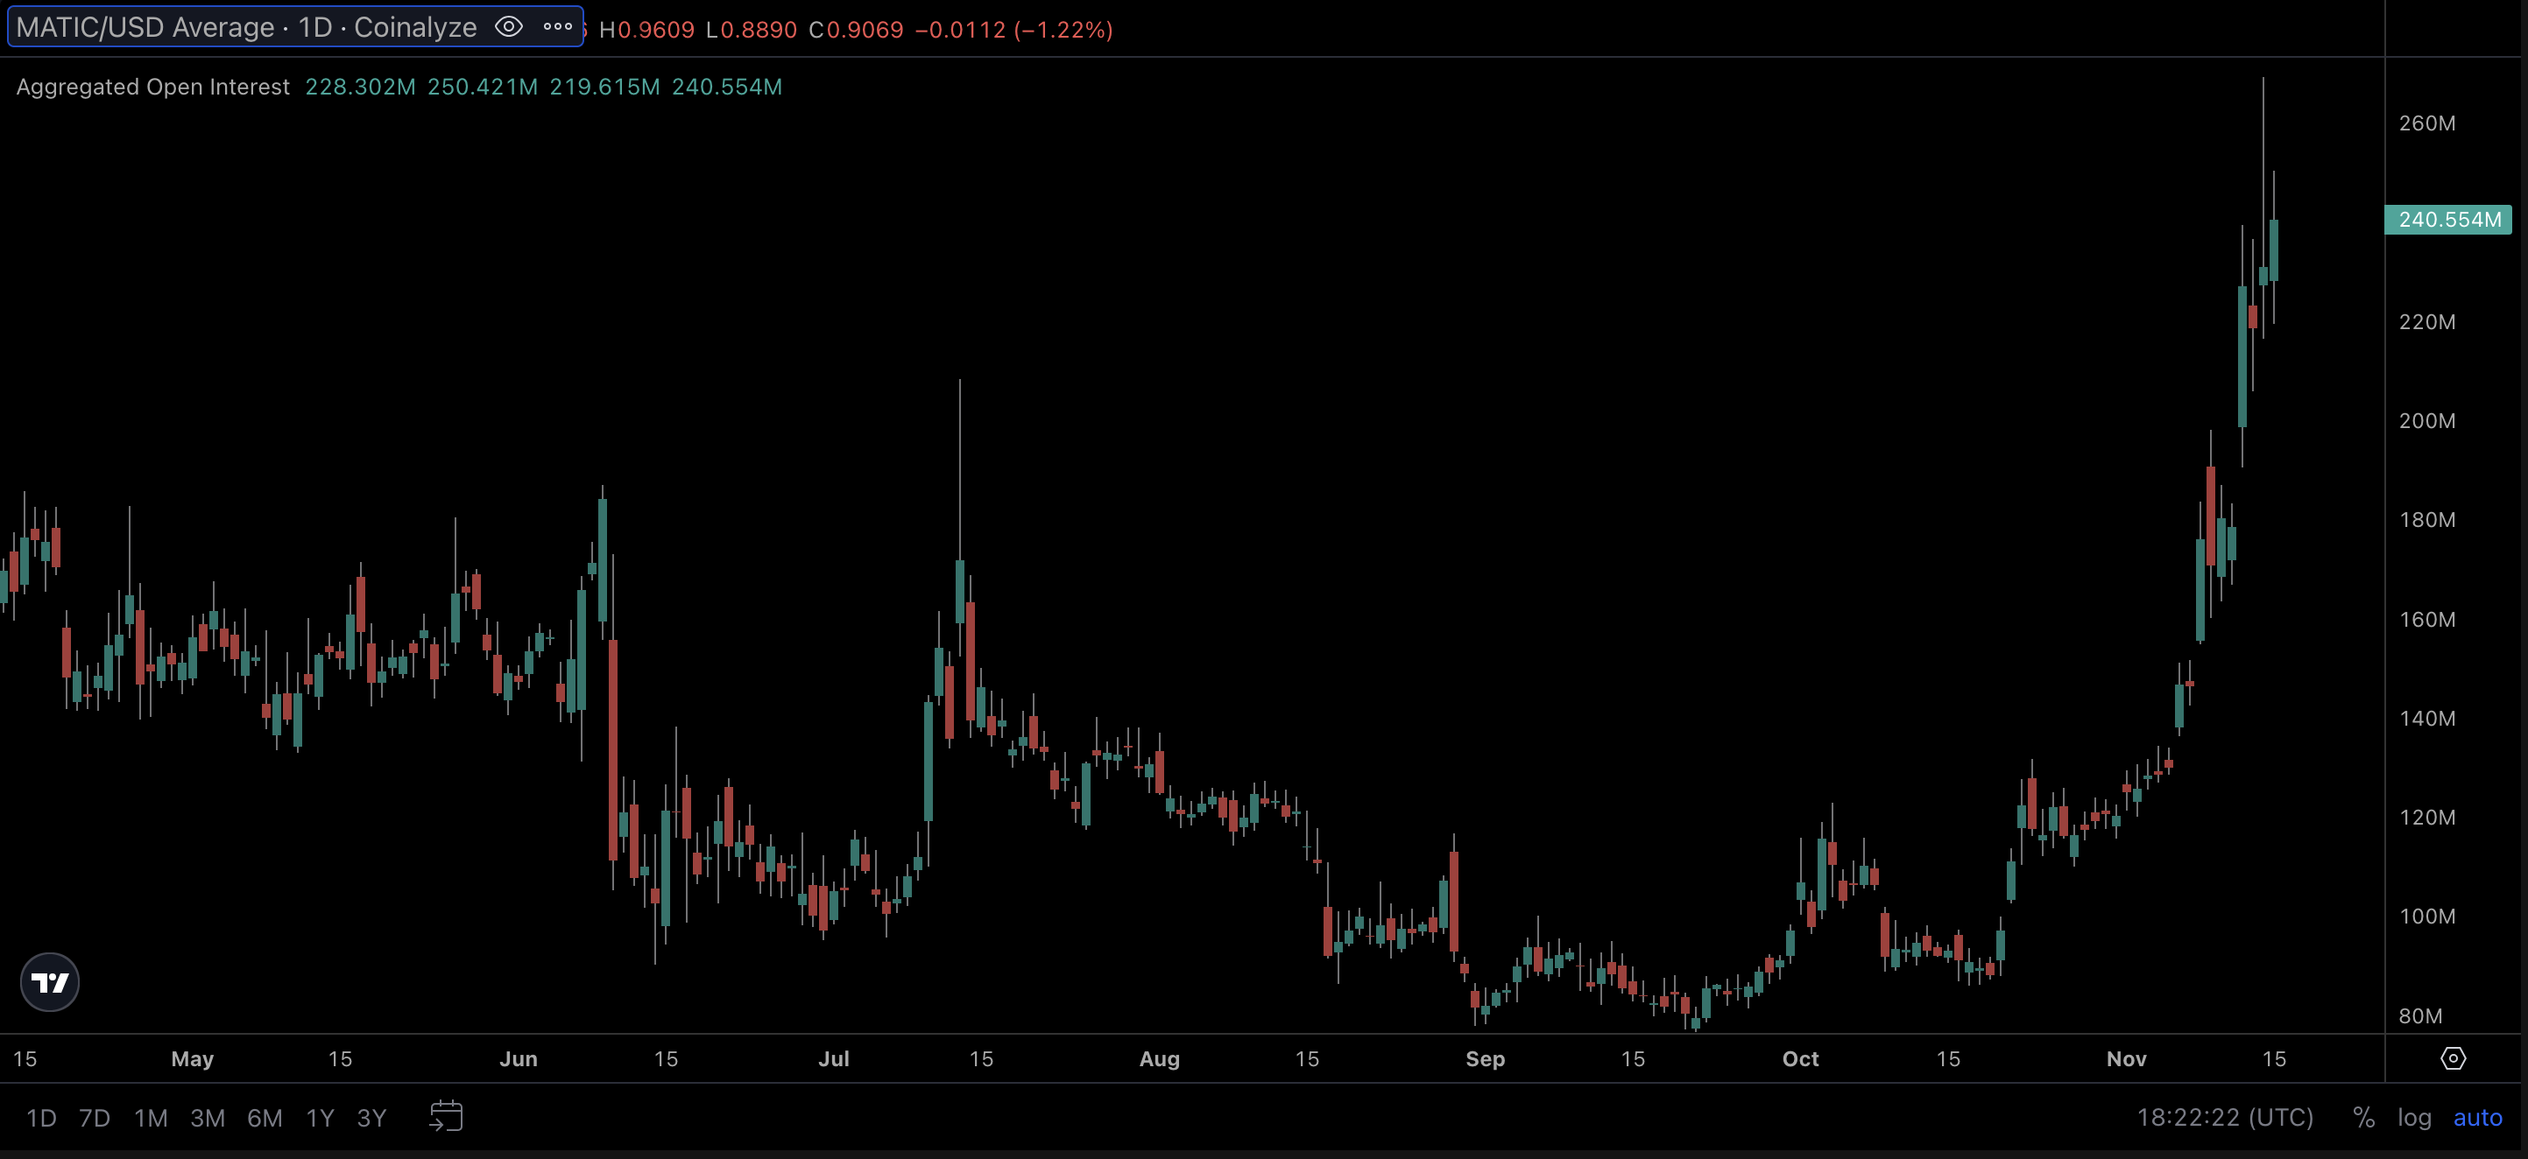Toggle log scale mode

tap(2414, 1117)
